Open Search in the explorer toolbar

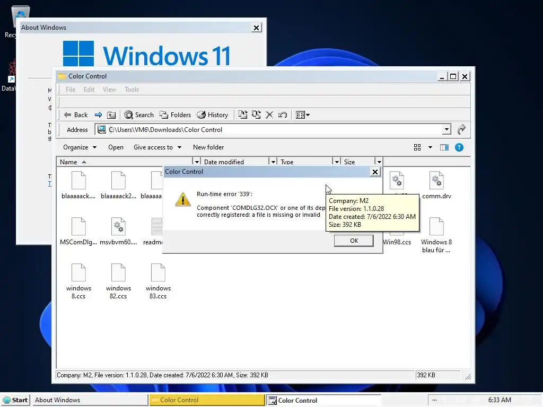(x=139, y=115)
